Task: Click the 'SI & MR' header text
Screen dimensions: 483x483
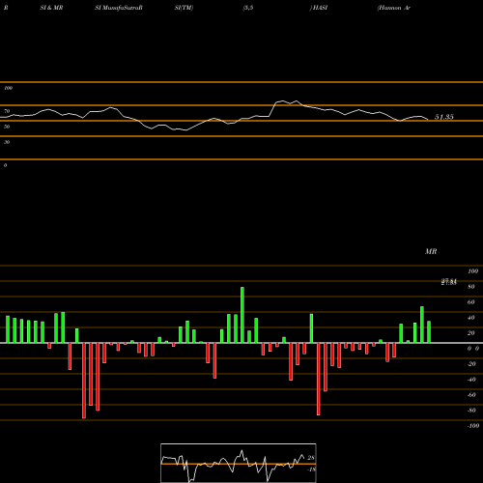Action: (x=51, y=8)
